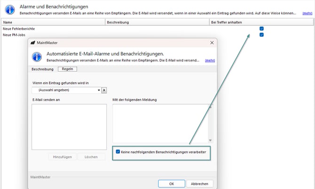315x189 pixels.
Task: Click the info icon in the MaintMaster dialog
Action: (x=37, y=56)
